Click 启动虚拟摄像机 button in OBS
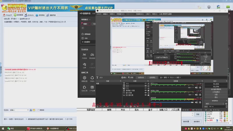This screenshot has width=233, height=131. click(x=216, y=89)
